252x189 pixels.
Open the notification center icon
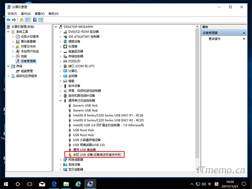point(244,184)
